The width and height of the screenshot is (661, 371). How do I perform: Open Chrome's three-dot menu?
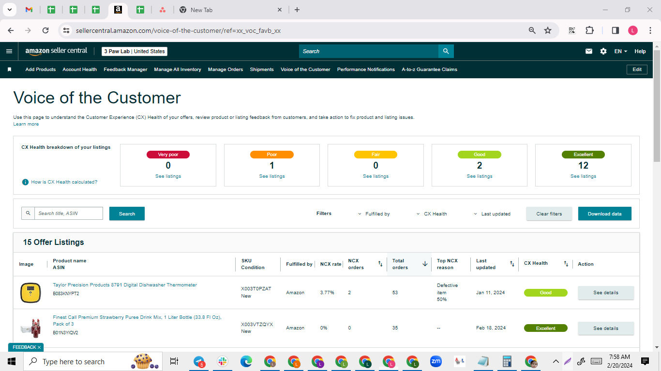[x=650, y=30]
